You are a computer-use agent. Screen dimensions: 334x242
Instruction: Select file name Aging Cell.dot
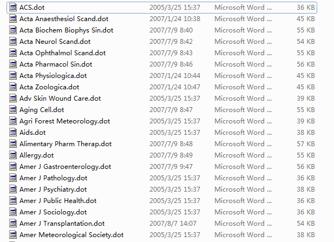click(x=42, y=110)
